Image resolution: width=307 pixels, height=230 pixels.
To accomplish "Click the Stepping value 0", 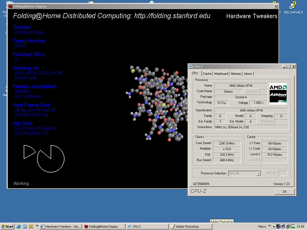I will [x=281, y=116].
